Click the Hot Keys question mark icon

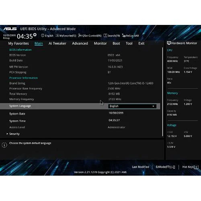click(x=196, y=167)
